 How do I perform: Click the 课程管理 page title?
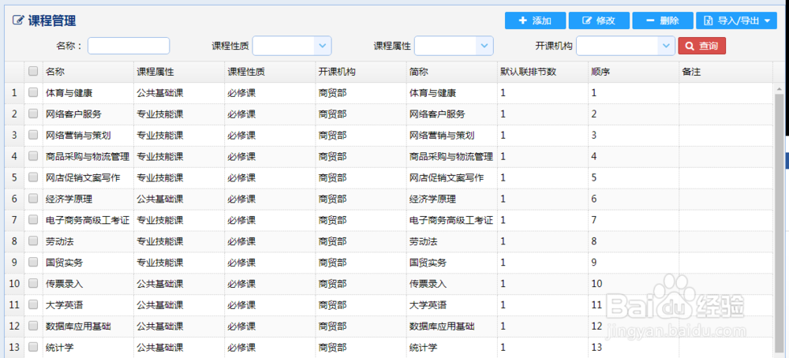pos(52,21)
